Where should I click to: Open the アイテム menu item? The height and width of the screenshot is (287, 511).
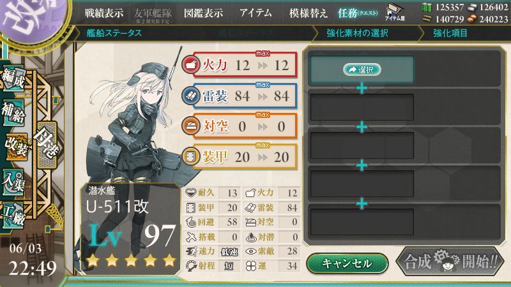point(256,13)
